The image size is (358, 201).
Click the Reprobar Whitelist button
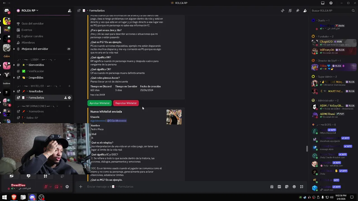(126, 103)
